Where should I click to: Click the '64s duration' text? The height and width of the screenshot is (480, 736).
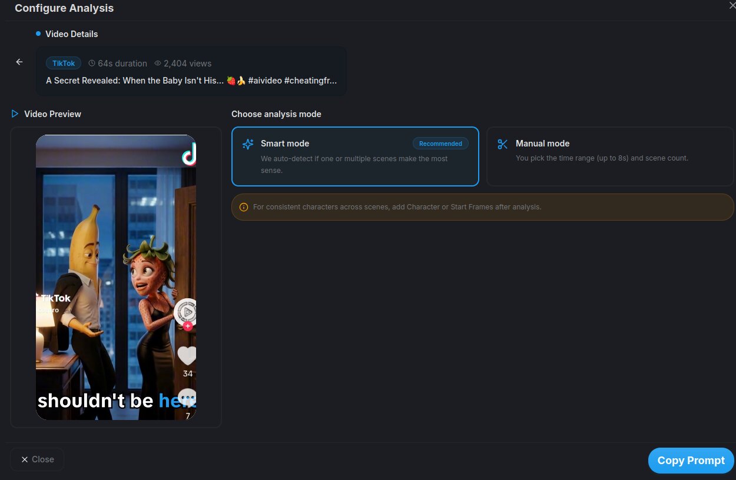122,63
